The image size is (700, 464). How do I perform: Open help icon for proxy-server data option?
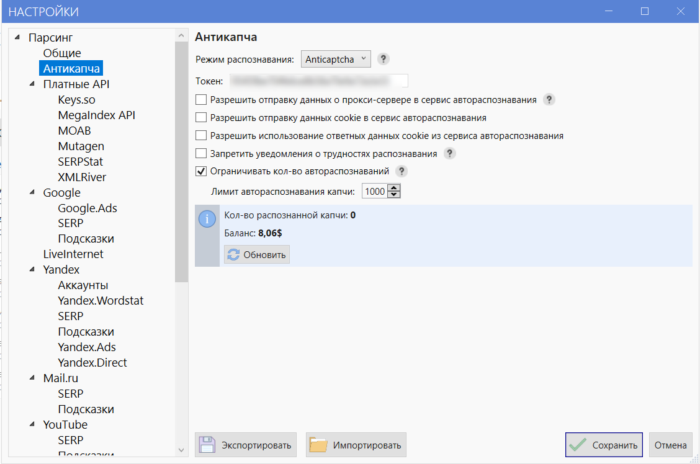click(x=549, y=99)
